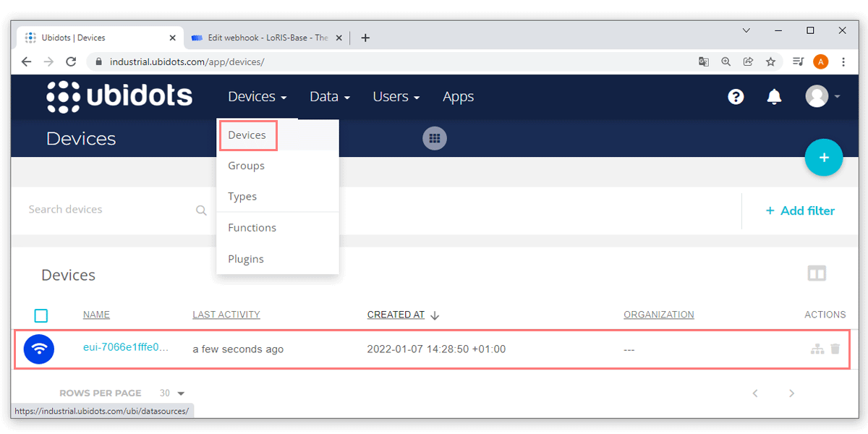
Task: Open the tab search chevron in title bar
Action: pyautogui.click(x=746, y=30)
